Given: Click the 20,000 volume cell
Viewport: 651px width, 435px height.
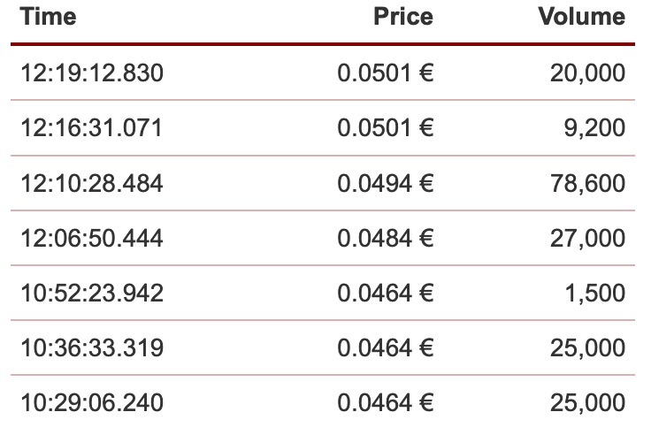Looking at the screenshot, I should coord(587,73).
